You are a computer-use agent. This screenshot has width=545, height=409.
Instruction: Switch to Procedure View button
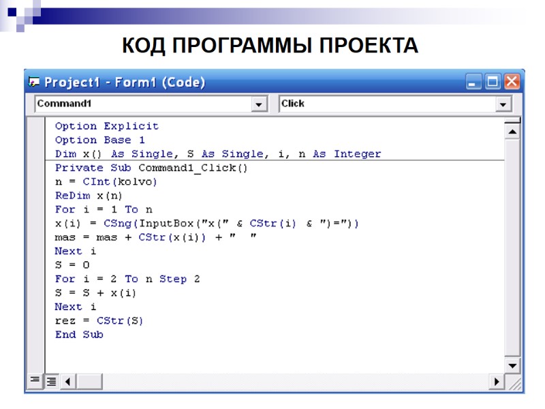[x=35, y=381]
